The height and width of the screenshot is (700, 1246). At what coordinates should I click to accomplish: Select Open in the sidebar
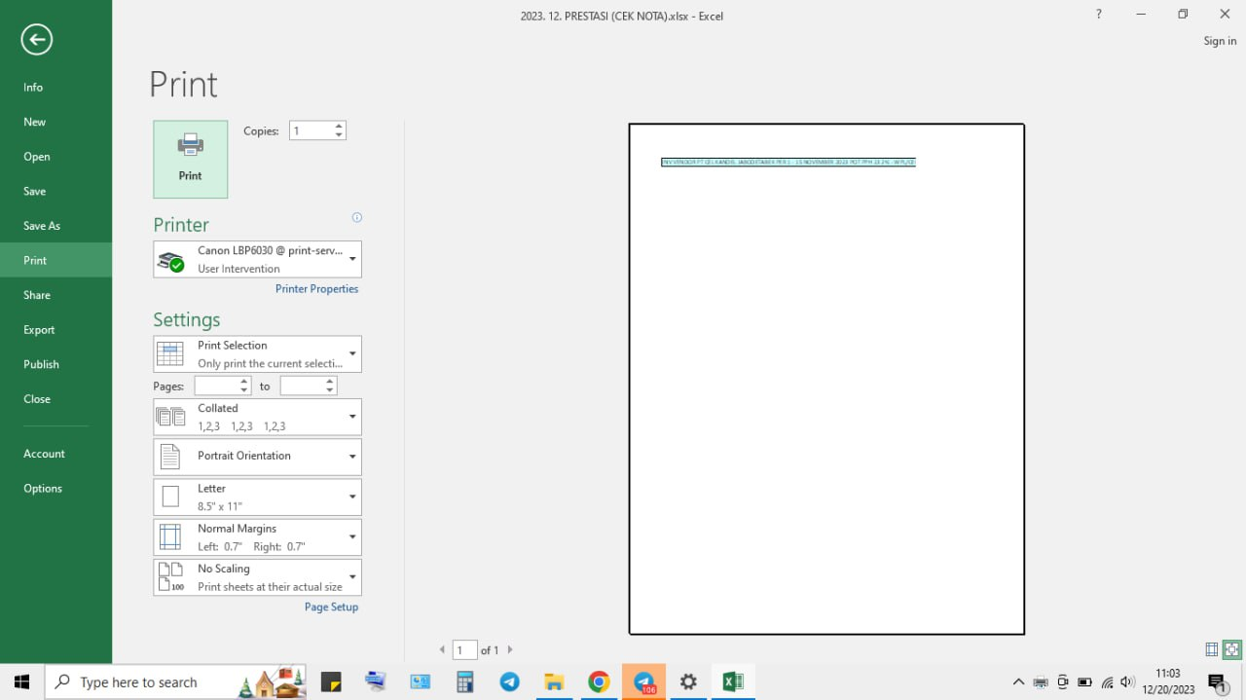pyautogui.click(x=55, y=157)
